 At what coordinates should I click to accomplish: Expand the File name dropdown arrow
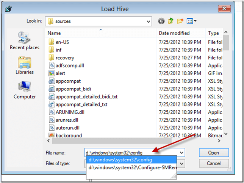181,153
